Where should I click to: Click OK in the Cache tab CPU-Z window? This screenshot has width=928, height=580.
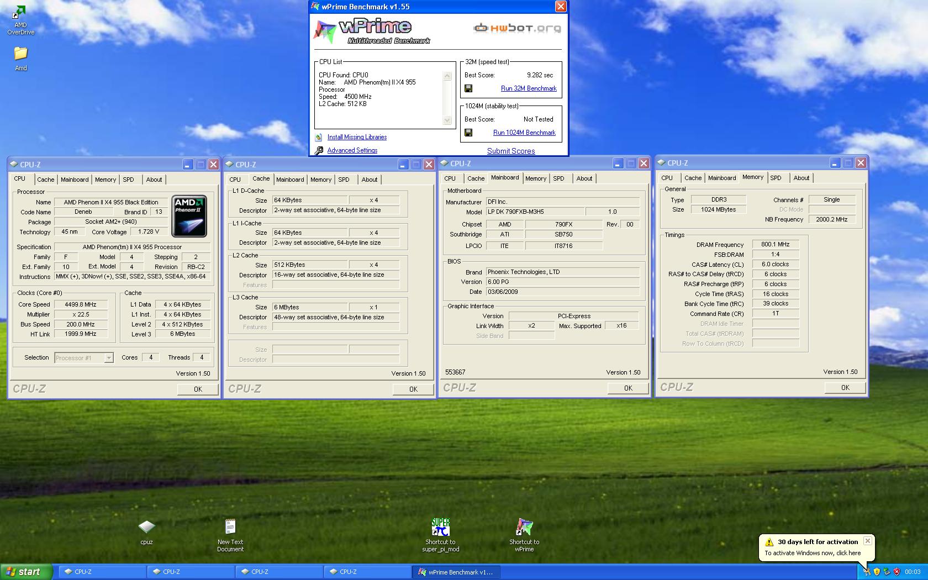(413, 389)
